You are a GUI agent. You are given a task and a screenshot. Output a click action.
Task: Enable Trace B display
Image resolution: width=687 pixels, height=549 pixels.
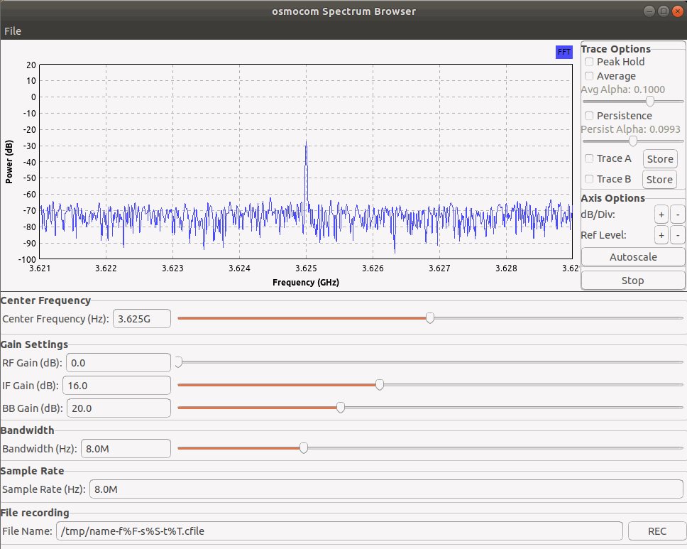point(588,179)
